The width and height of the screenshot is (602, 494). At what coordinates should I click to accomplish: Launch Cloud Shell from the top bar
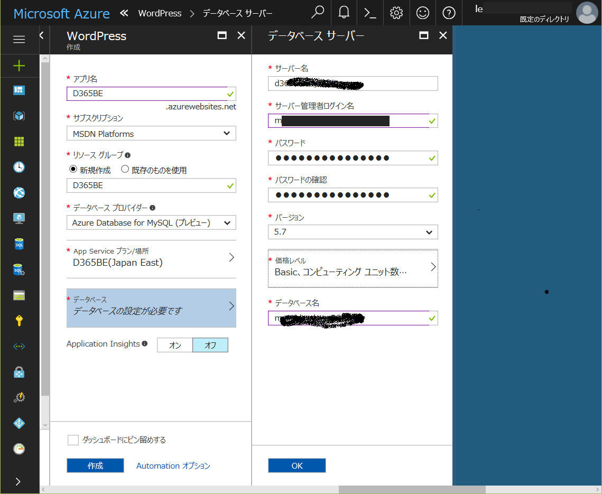pyautogui.click(x=370, y=13)
